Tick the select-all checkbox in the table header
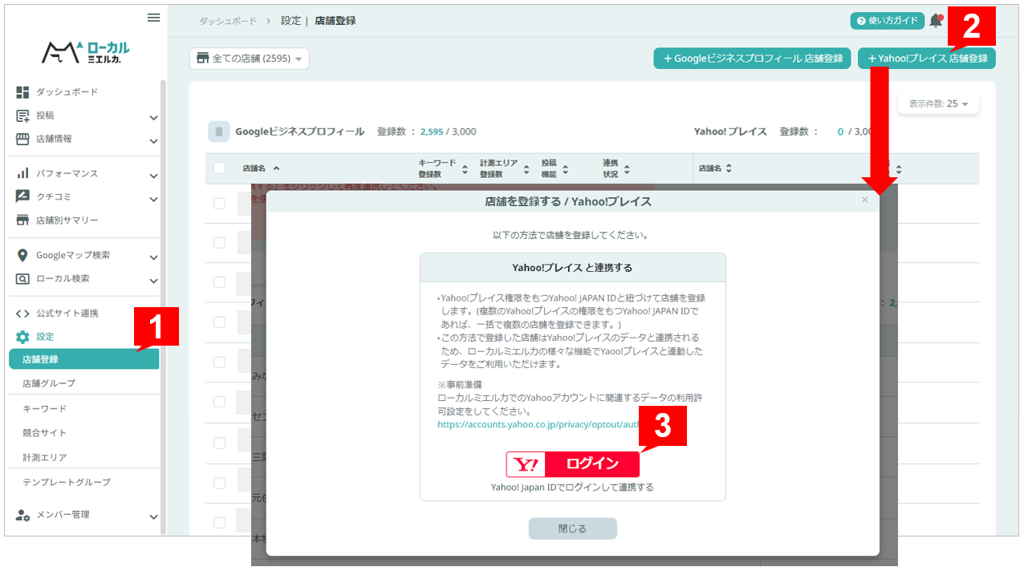1024x571 pixels. tap(220, 168)
